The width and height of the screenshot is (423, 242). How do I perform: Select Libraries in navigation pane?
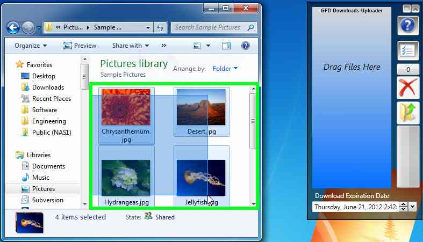coord(38,155)
